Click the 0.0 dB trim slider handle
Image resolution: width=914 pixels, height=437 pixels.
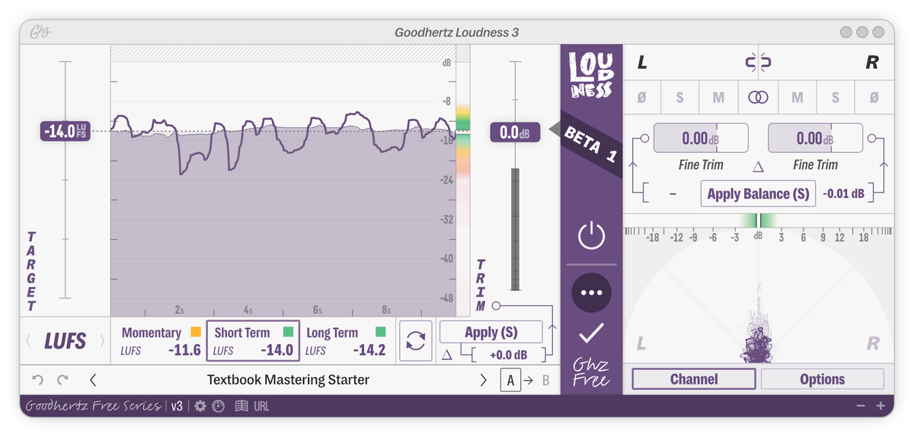point(515,132)
